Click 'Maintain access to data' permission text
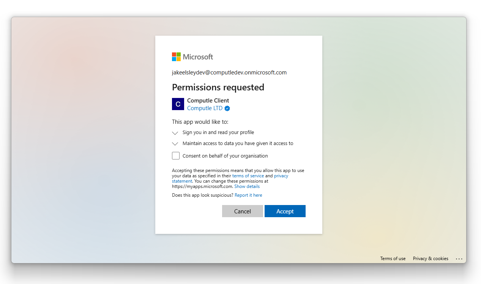481x284 pixels. coord(238,144)
